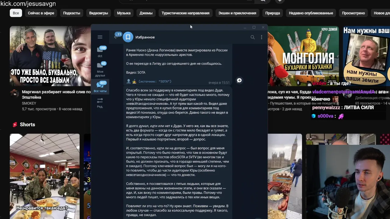Click the Shorts section heading
The width and height of the screenshot is (390, 219).
(27, 124)
